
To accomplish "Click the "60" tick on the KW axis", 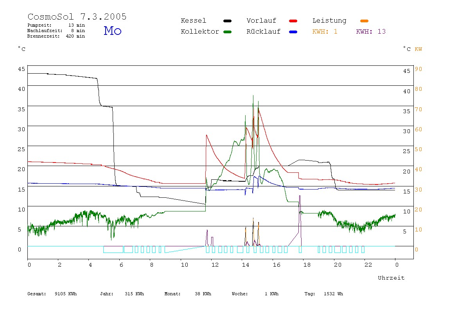I will coord(418,130).
